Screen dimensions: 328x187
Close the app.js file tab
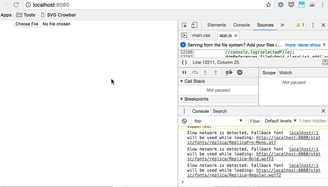236,36
